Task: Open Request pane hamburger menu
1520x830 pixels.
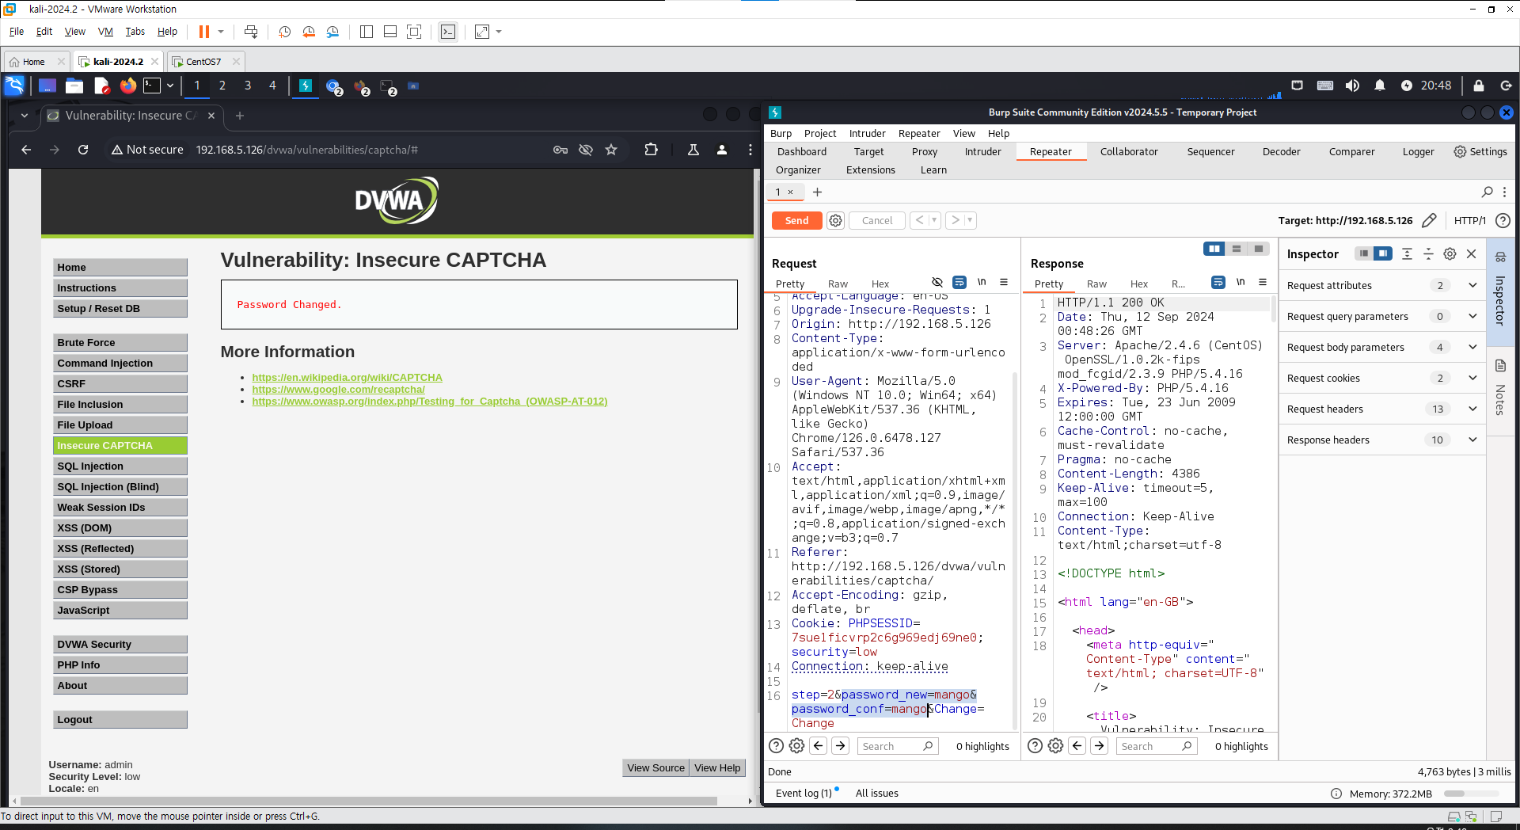Action: click(1004, 282)
